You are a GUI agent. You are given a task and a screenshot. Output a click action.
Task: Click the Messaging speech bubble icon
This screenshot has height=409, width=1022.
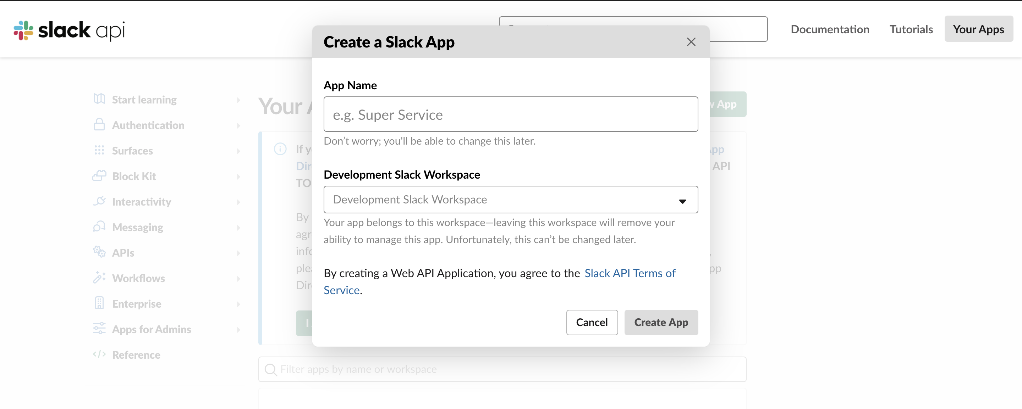[99, 227]
